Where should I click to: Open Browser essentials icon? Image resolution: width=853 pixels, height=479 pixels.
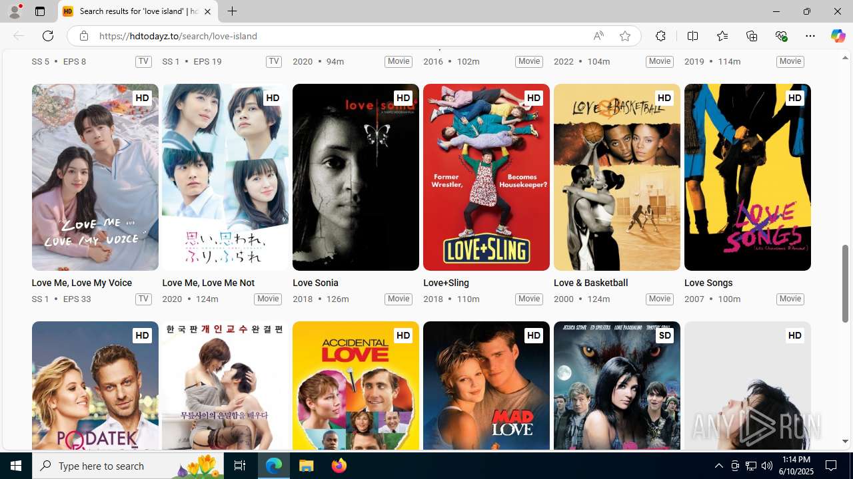[781, 36]
